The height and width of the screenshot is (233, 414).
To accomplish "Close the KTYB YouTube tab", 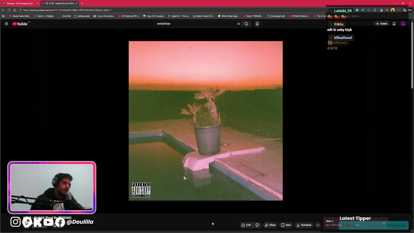I will pyautogui.click(x=77, y=3).
